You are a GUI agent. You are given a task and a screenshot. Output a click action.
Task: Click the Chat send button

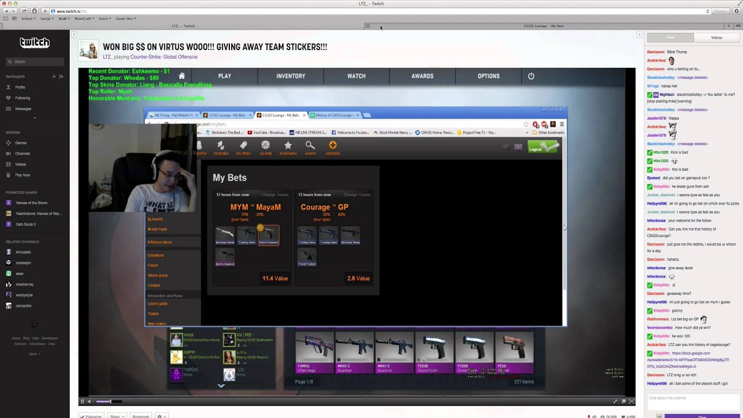tap(702, 416)
